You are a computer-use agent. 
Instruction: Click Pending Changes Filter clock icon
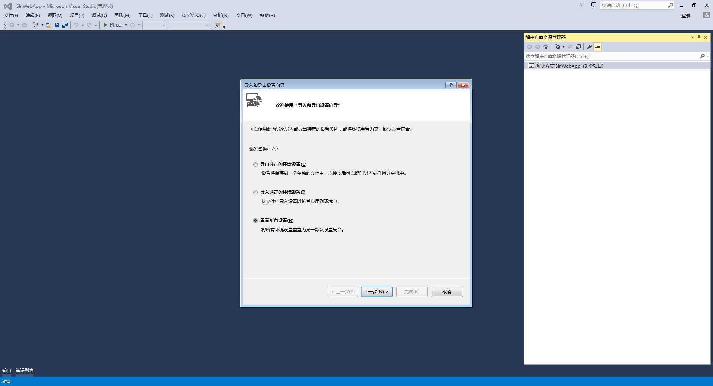click(558, 47)
